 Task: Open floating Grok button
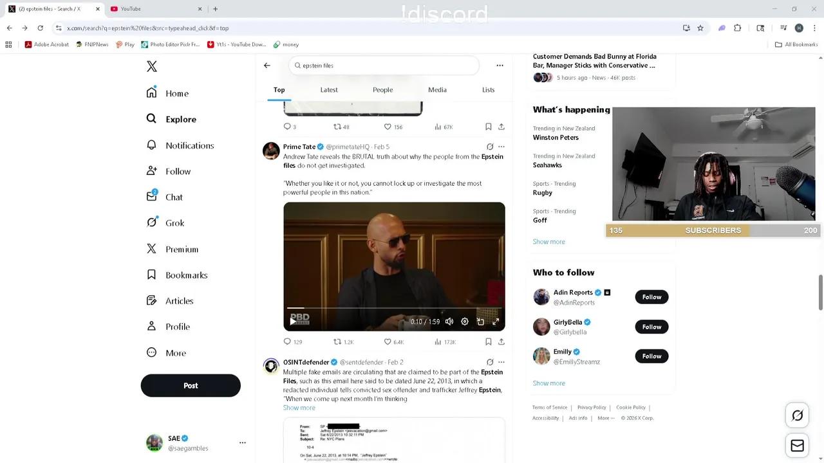797,415
